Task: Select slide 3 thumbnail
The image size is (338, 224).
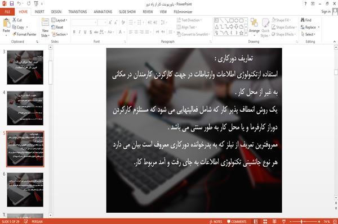Action: [25, 67]
